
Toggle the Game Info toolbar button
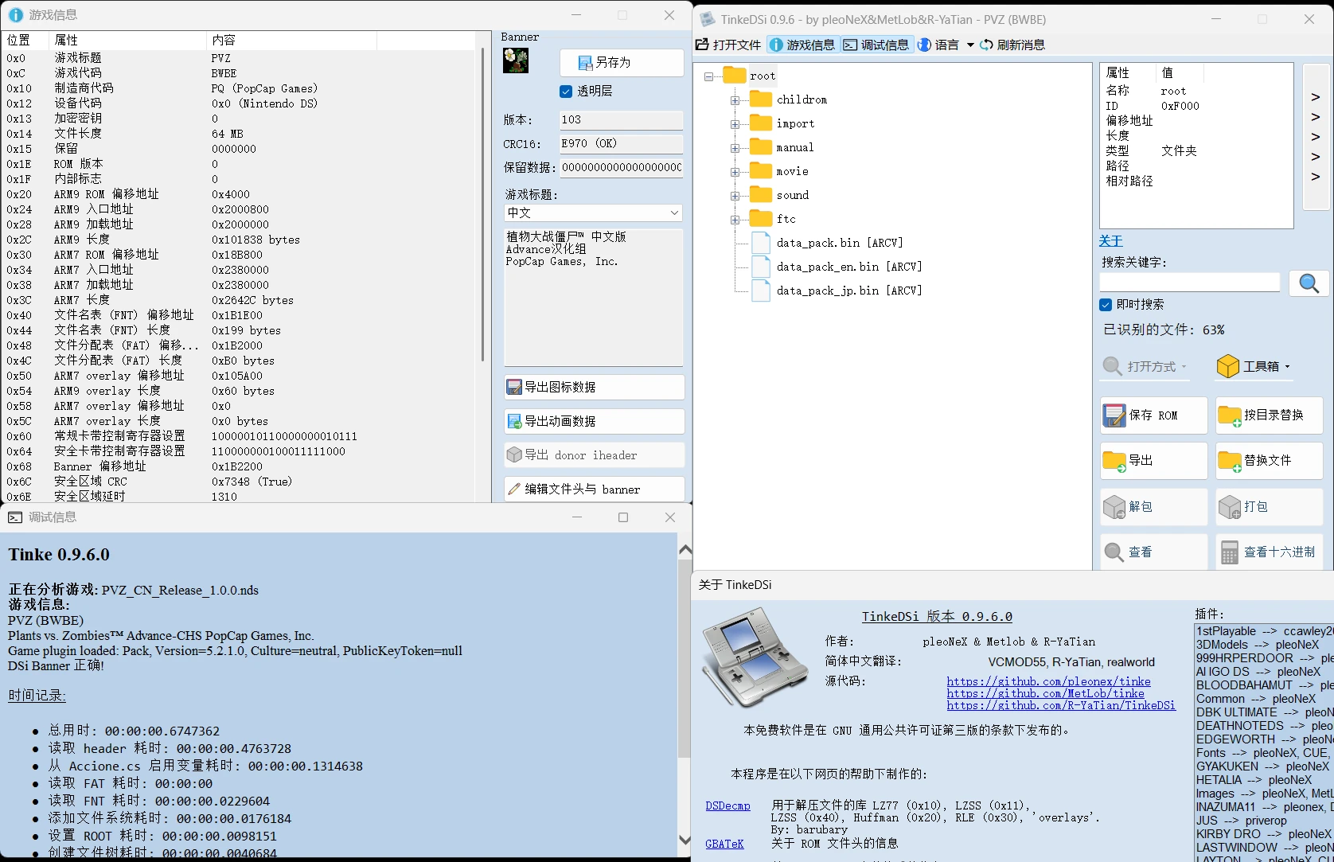coord(802,45)
